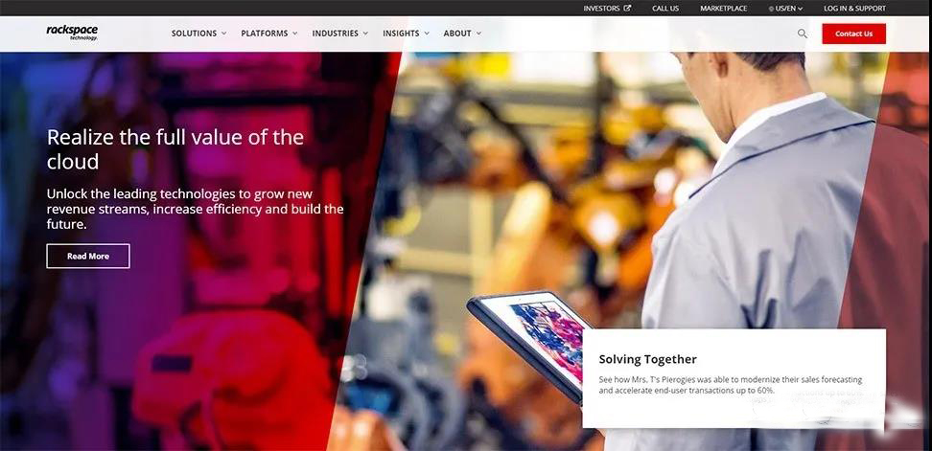Open the Marketplace link
The image size is (932, 451).
(723, 9)
